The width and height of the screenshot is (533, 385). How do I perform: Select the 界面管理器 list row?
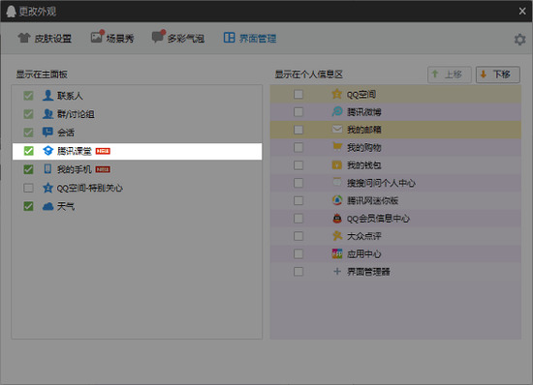(395, 272)
